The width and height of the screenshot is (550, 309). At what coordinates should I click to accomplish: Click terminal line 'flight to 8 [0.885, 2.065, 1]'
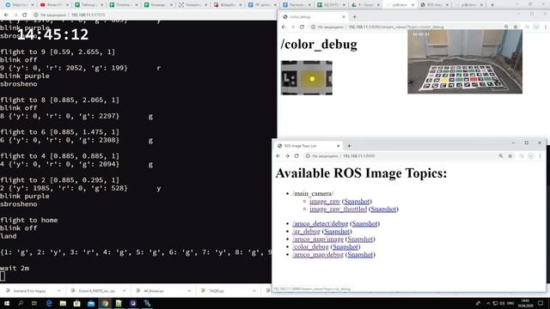(x=60, y=100)
